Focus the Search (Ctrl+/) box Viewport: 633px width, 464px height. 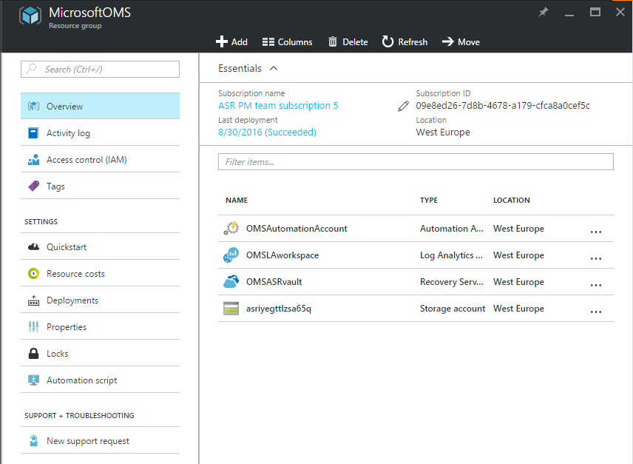[x=100, y=69]
